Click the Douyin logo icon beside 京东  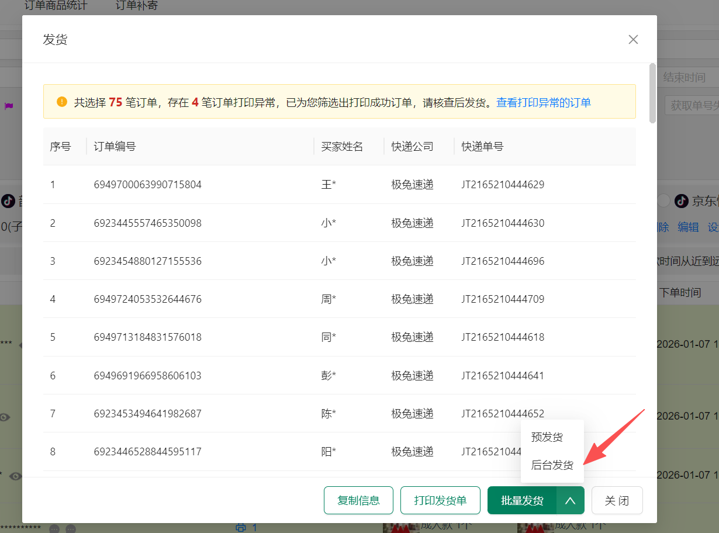(x=681, y=201)
